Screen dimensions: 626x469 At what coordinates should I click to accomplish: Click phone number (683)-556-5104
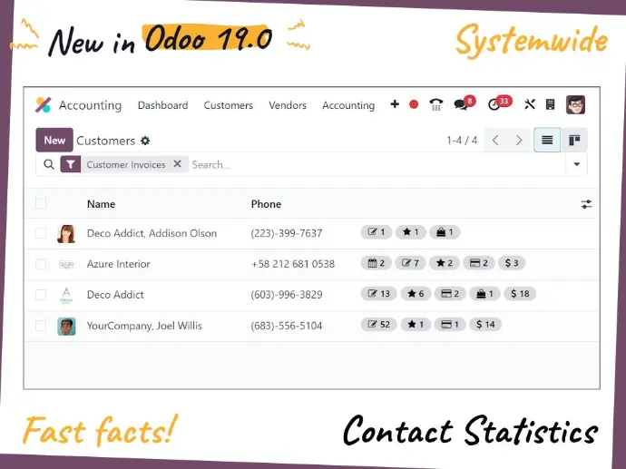click(x=287, y=326)
